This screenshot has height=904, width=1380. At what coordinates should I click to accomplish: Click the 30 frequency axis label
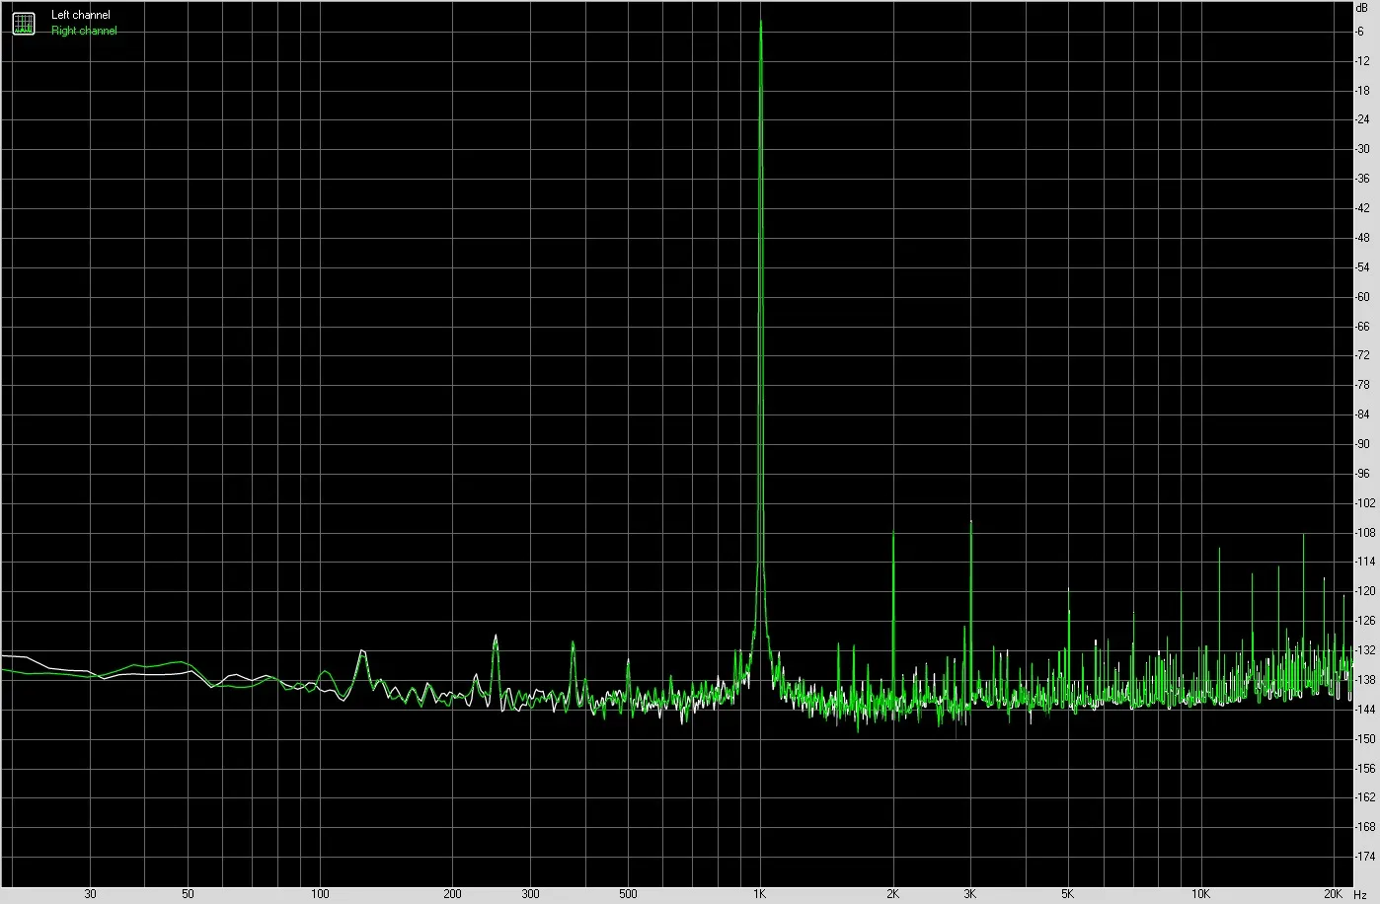pos(91,894)
